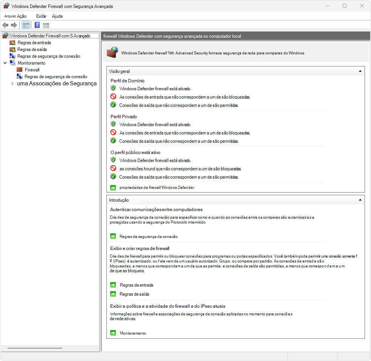Screen dimensions: 371x361
Task: Open propriedades de firewall Windows Defender link
Action: [x=157, y=187]
